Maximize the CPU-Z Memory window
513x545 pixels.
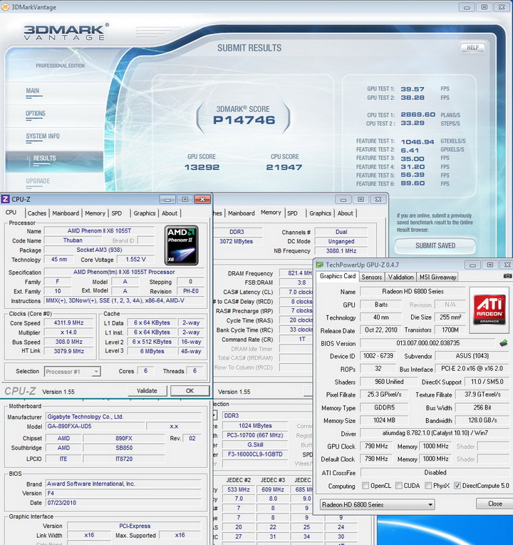click(x=361, y=200)
